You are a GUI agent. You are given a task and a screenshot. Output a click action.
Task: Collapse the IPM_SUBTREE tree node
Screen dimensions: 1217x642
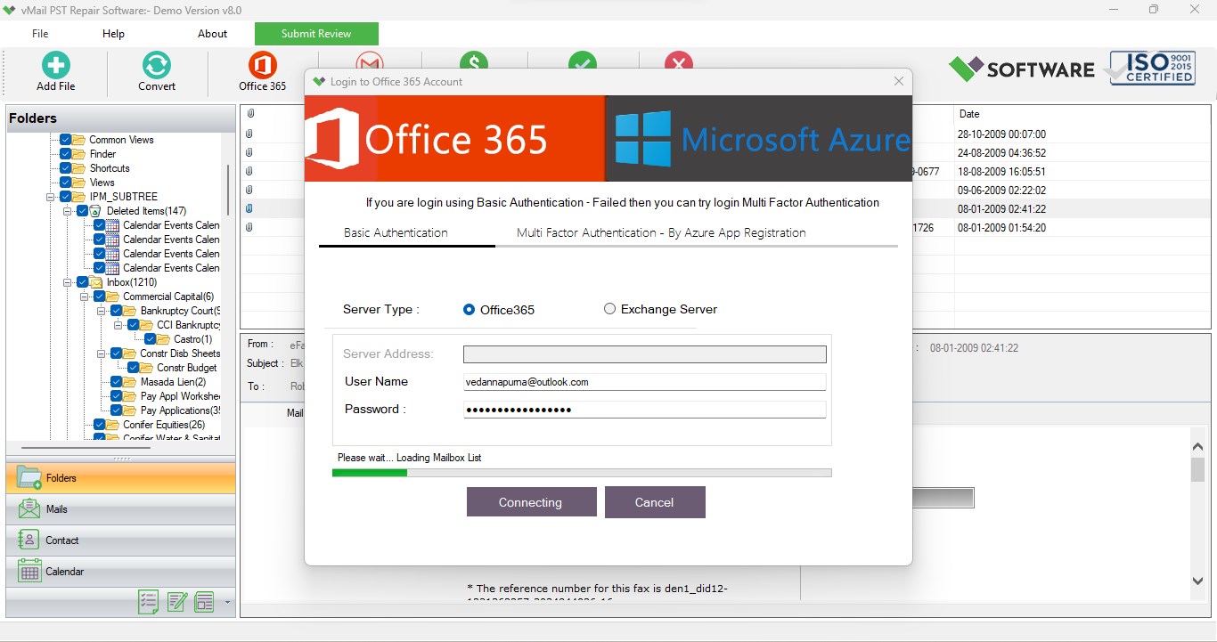coord(51,197)
